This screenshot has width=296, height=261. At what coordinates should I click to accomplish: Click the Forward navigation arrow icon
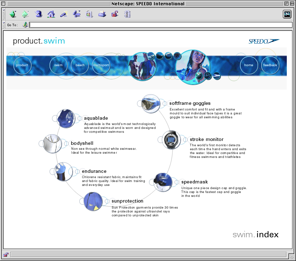25,14
